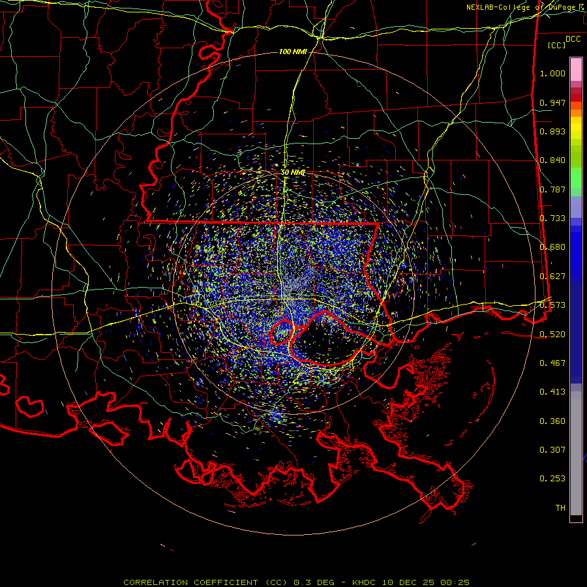
Task: Click the 0.307 color scale value
Action: pos(552,450)
